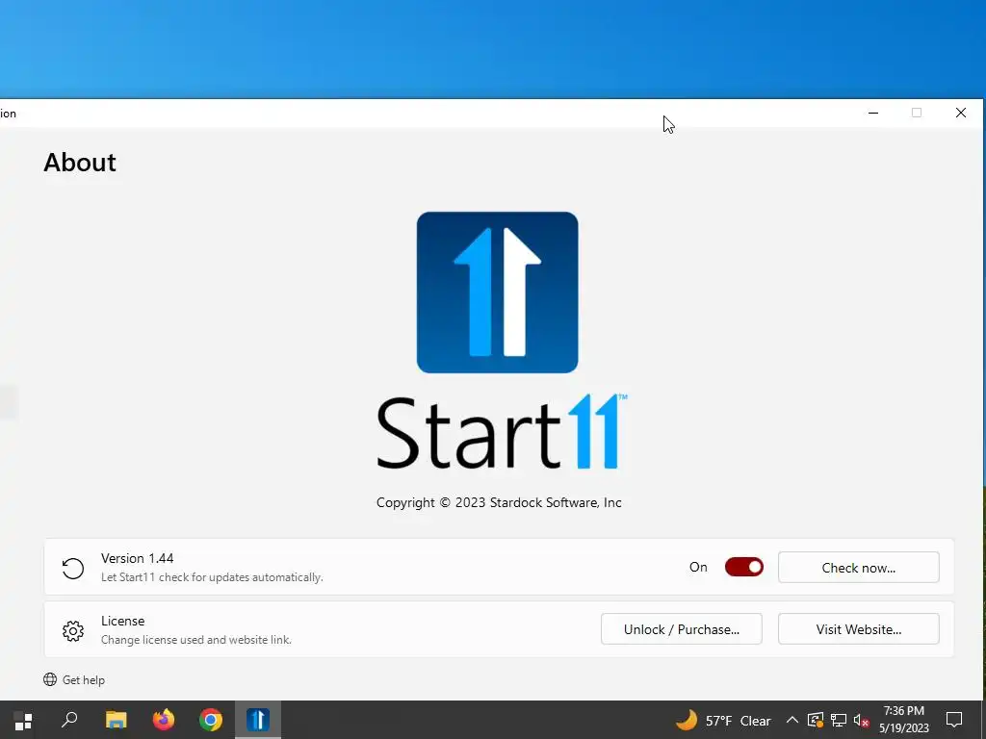Open the Windows Start button in taskbar
The height and width of the screenshot is (739, 986).
coord(23,720)
